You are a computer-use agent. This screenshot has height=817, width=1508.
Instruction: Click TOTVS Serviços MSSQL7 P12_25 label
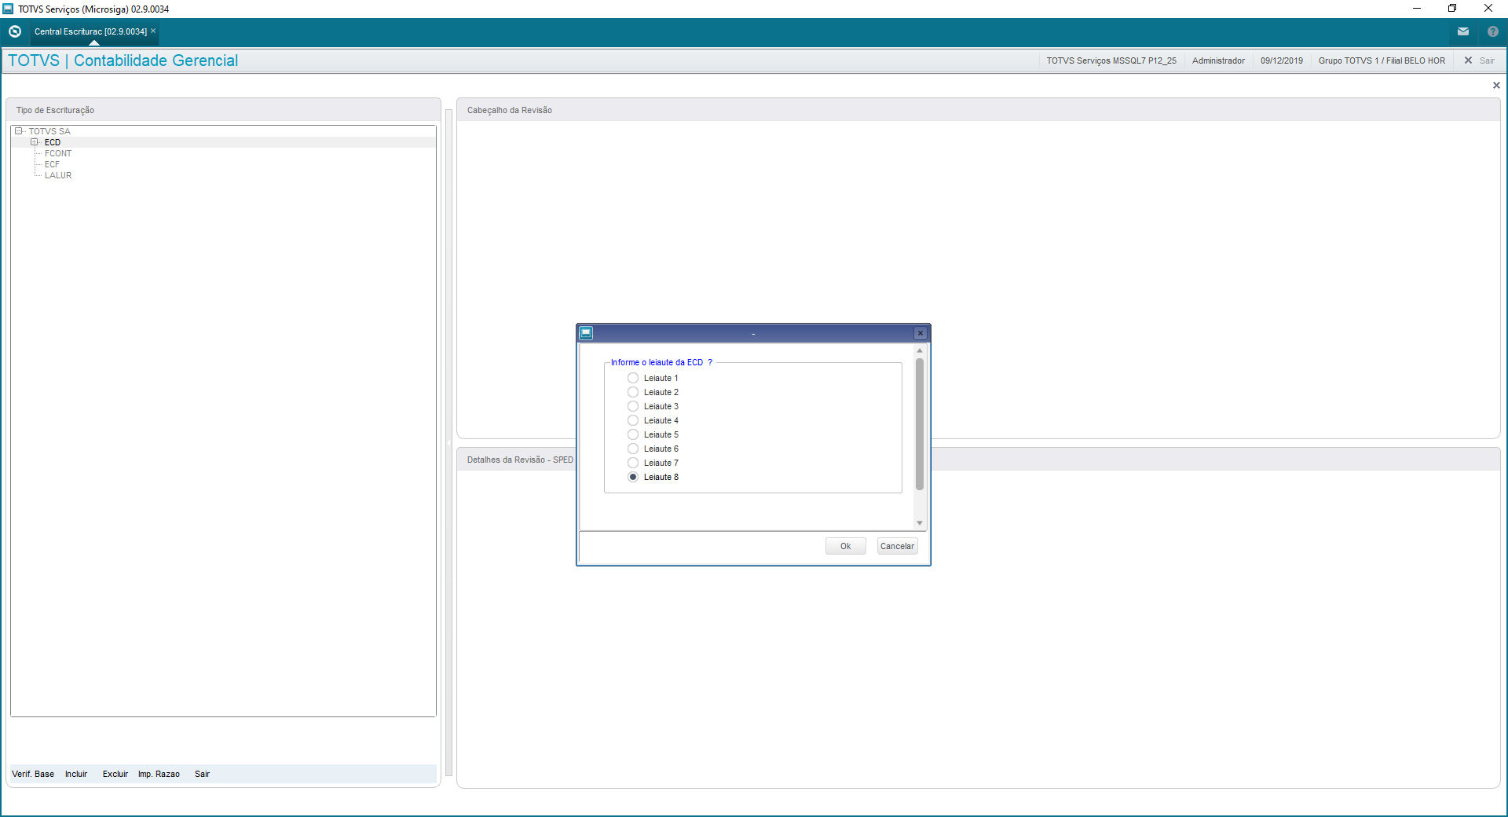[1111, 60]
